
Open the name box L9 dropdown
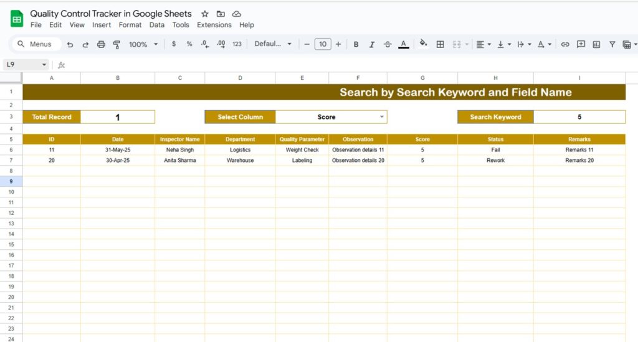click(x=44, y=65)
